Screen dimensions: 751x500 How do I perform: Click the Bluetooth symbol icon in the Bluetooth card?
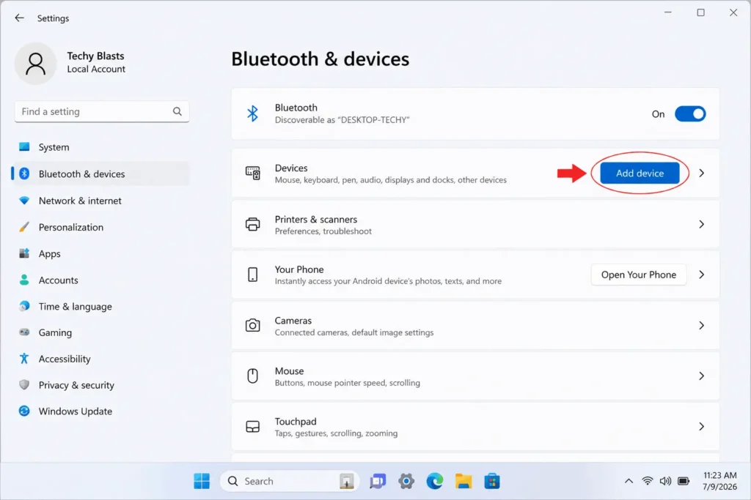coord(252,113)
